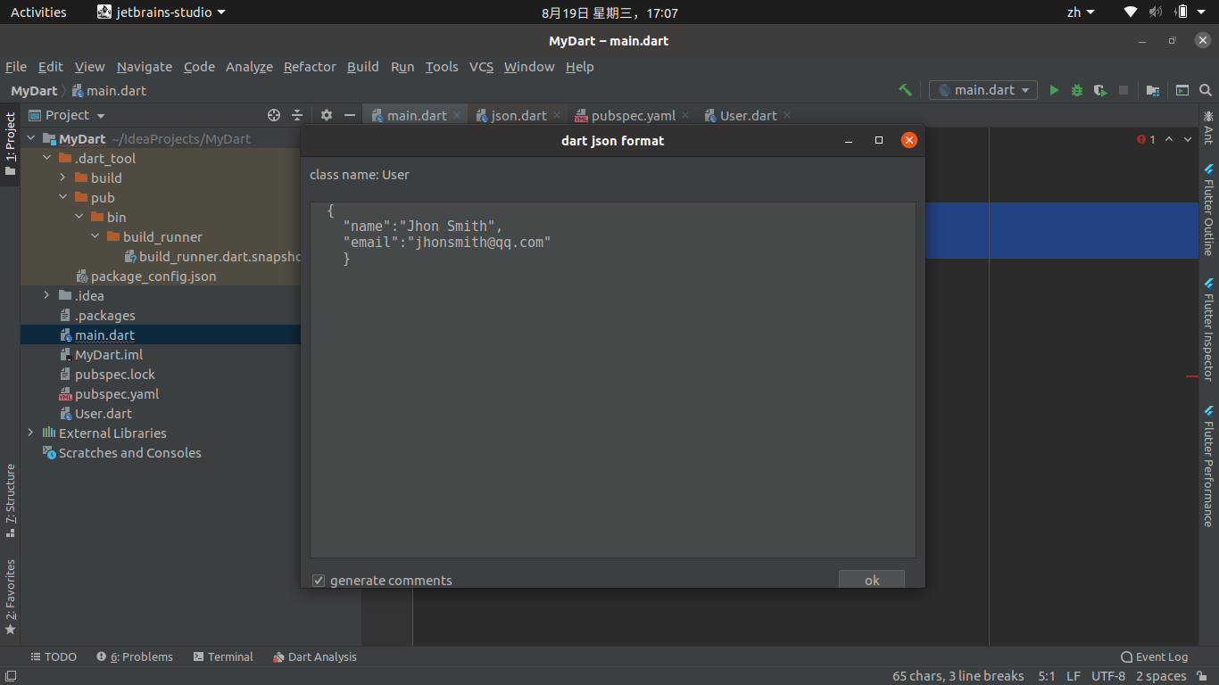This screenshot has height=685, width=1219.
Task: Open the TODO tool window
Action: 54,657
